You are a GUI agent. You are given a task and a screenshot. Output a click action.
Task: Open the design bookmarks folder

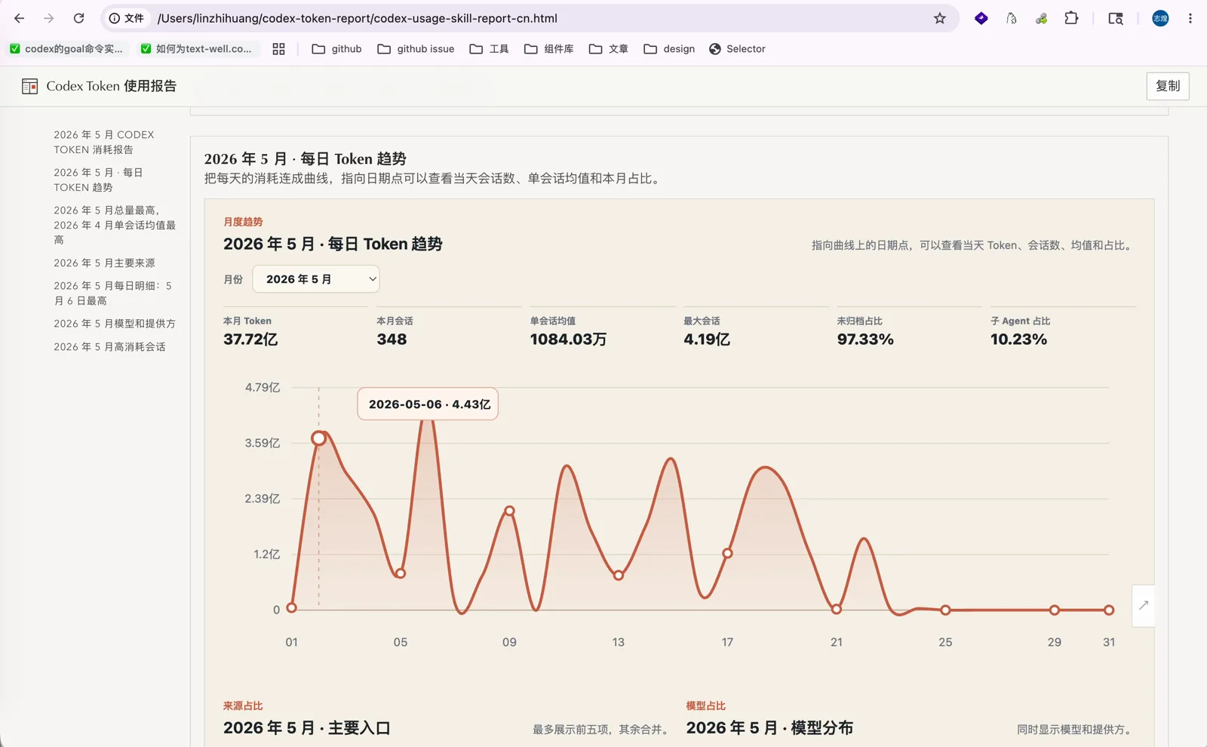669,49
